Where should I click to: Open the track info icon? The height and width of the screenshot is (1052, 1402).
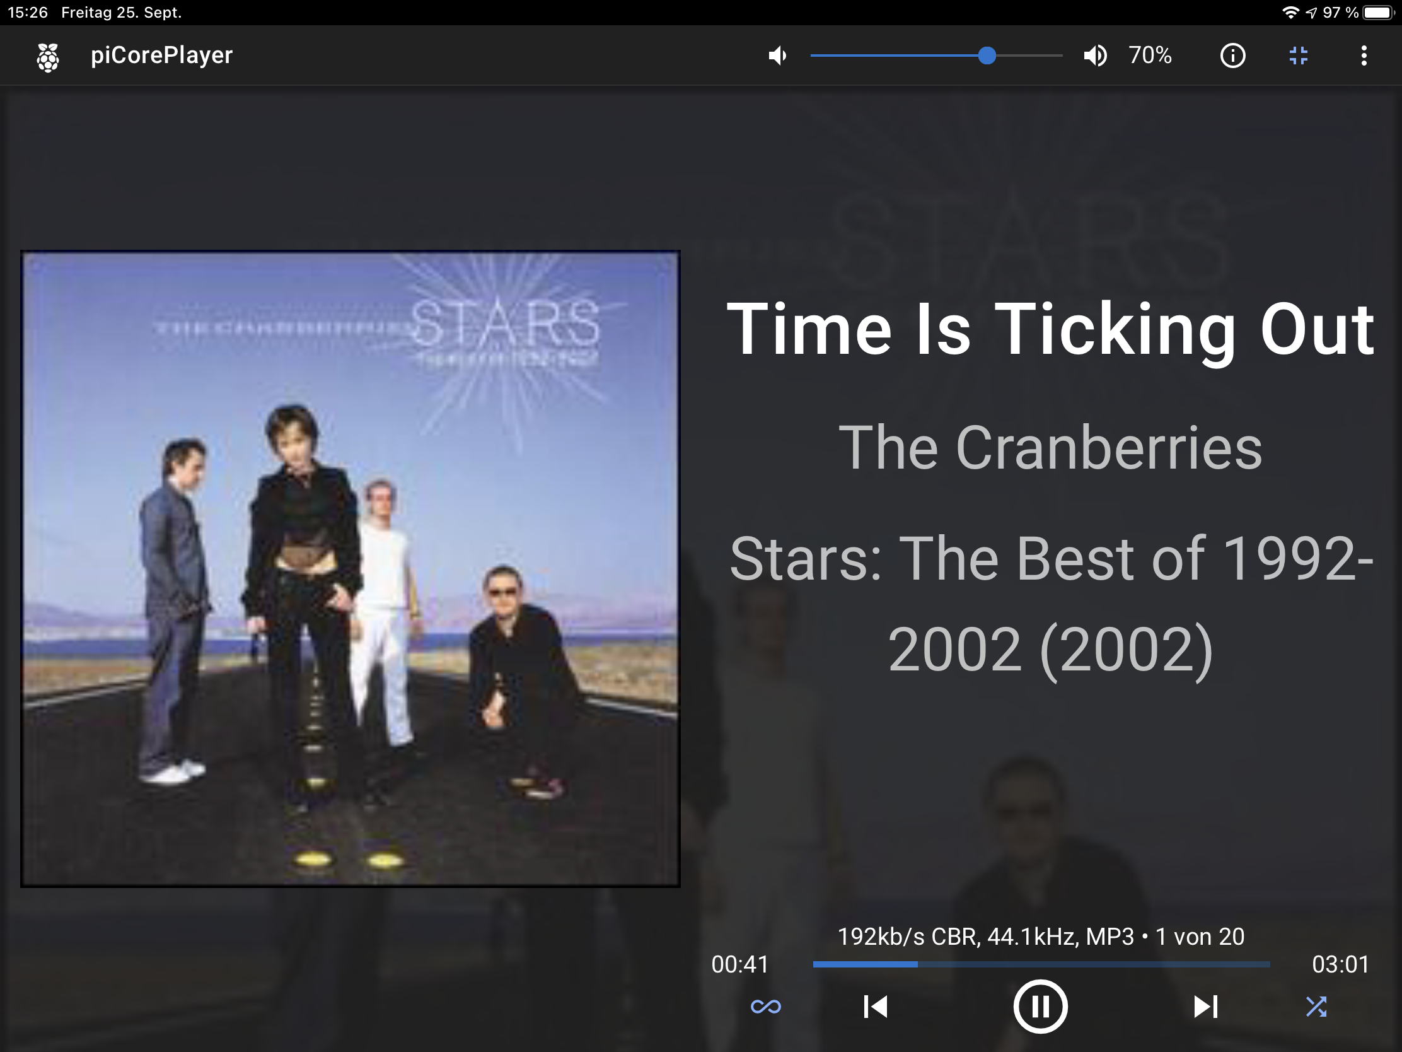click(x=1232, y=56)
